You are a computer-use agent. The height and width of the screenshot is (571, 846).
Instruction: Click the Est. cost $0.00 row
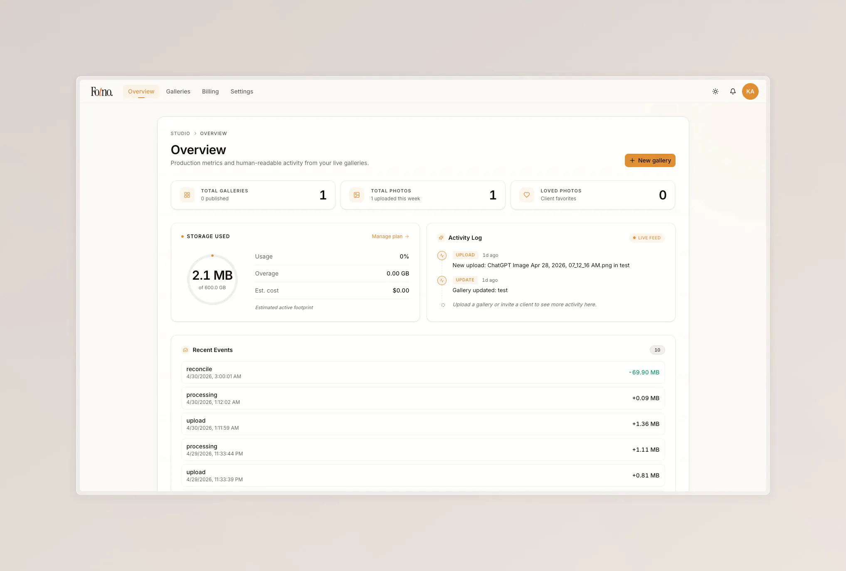point(332,290)
